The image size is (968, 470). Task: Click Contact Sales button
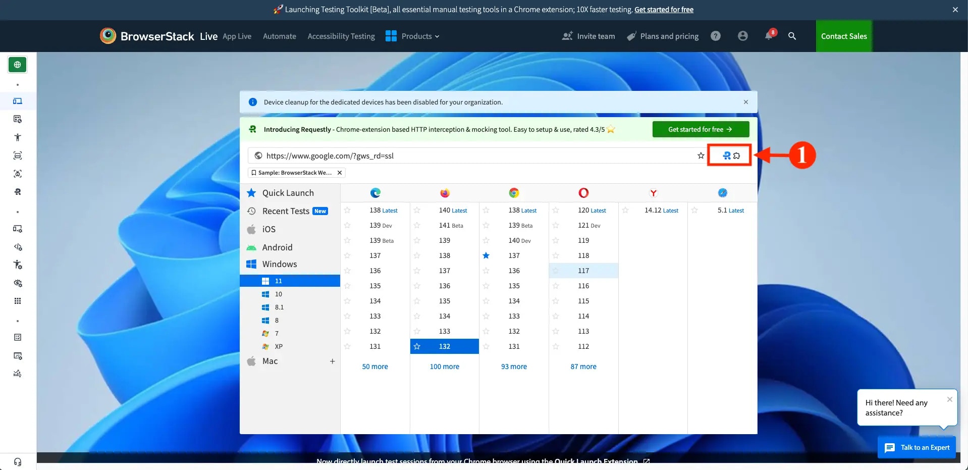point(844,36)
